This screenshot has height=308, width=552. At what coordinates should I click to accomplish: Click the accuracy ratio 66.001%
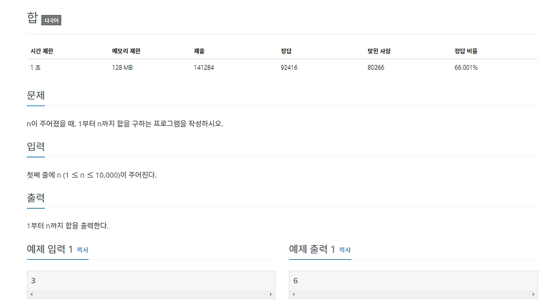466,67
